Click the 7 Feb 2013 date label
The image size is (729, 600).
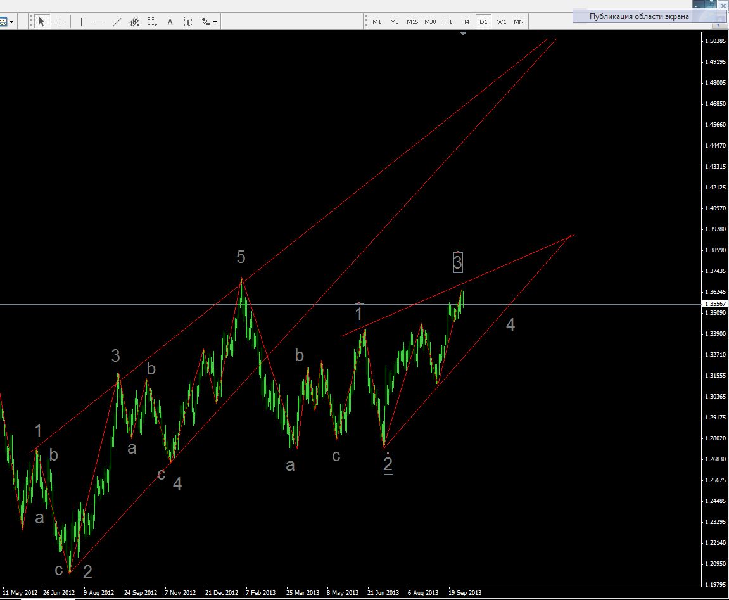coord(260,592)
